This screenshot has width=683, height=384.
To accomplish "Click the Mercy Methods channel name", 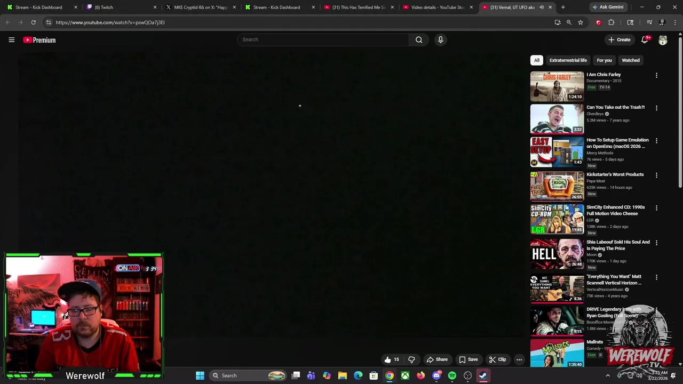I will [600, 153].
